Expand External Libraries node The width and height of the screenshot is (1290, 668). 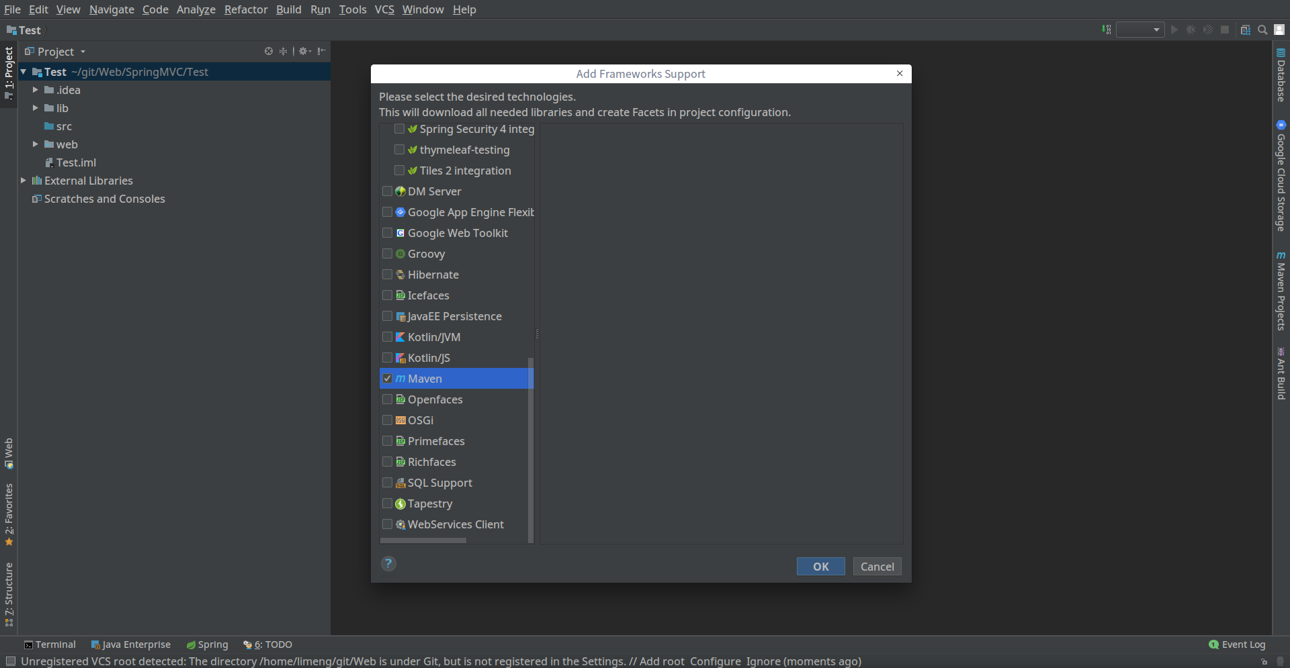point(24,180)
